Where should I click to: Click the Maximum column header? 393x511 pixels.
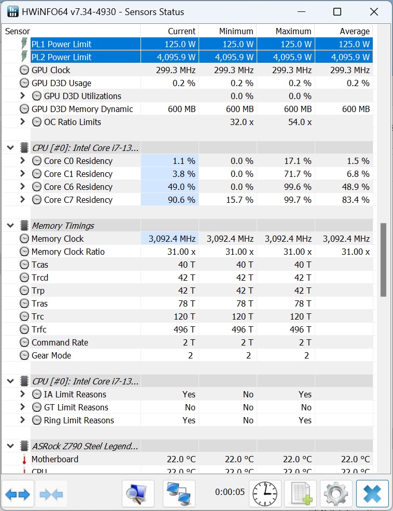(286, 31)
